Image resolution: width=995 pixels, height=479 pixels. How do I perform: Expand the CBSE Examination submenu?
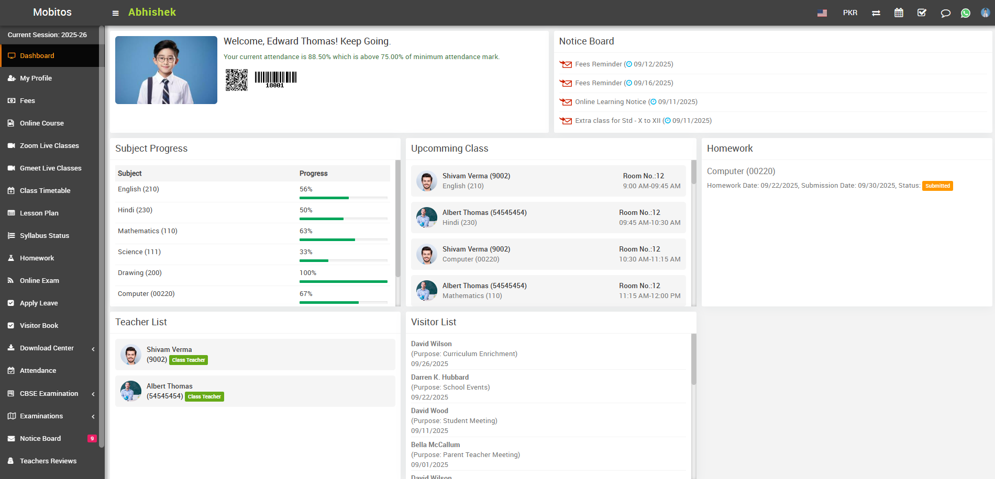click(50, 394)
